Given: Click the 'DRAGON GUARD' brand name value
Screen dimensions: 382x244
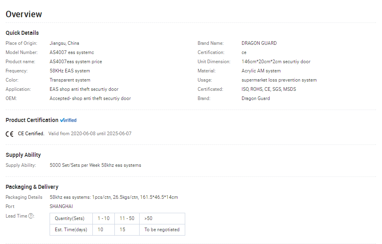Looking at the screenshot, I should click(x=259, y=43).
